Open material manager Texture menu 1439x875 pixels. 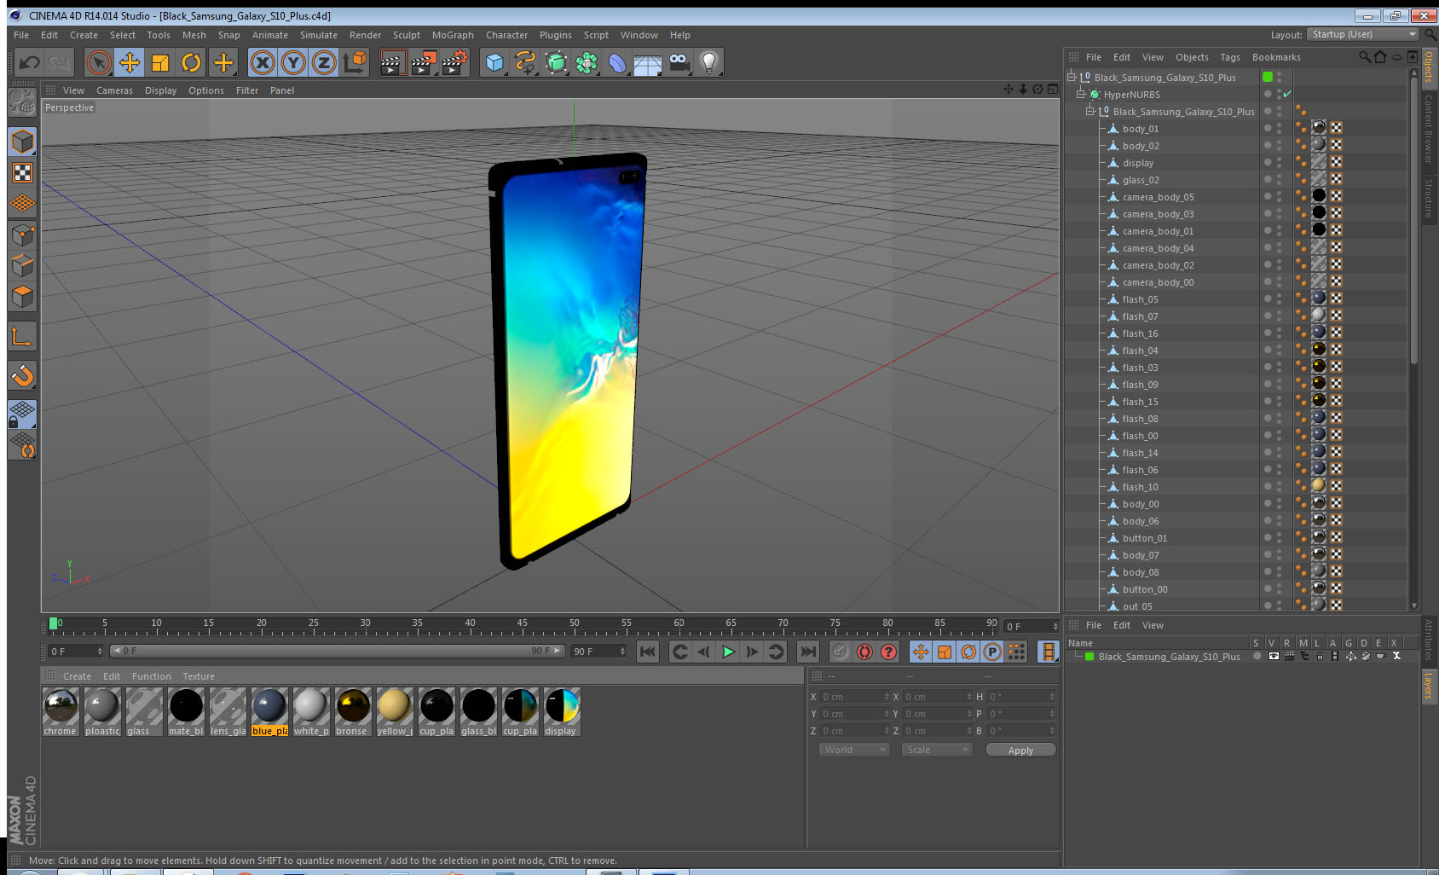point(199,676)
